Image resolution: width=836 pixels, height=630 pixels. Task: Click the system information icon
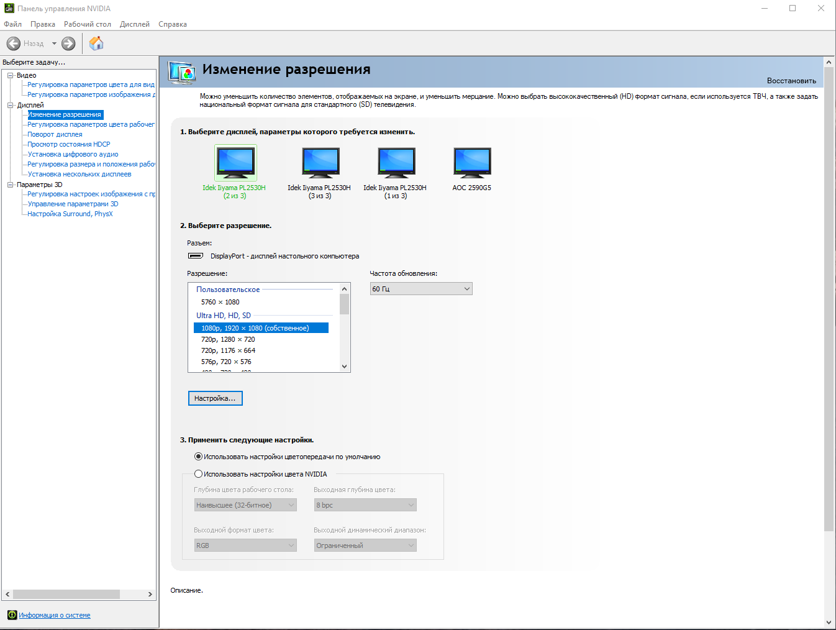pos(12,615)
